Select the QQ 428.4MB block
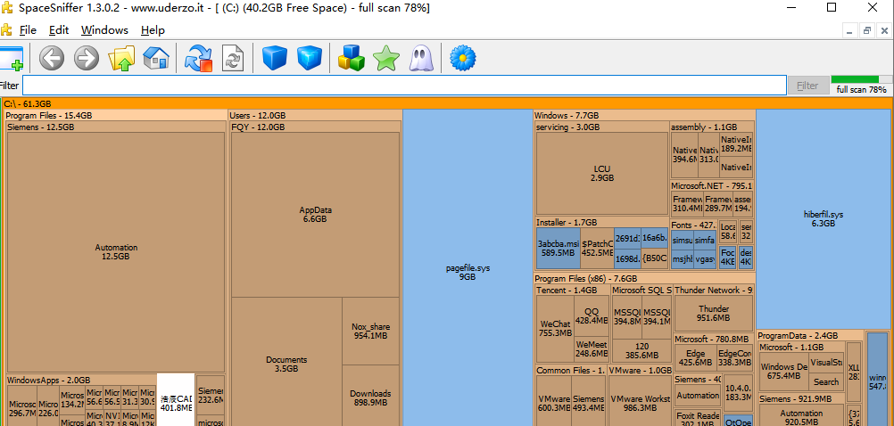This screenshot has height=426, width=894. tap(592, 316)
